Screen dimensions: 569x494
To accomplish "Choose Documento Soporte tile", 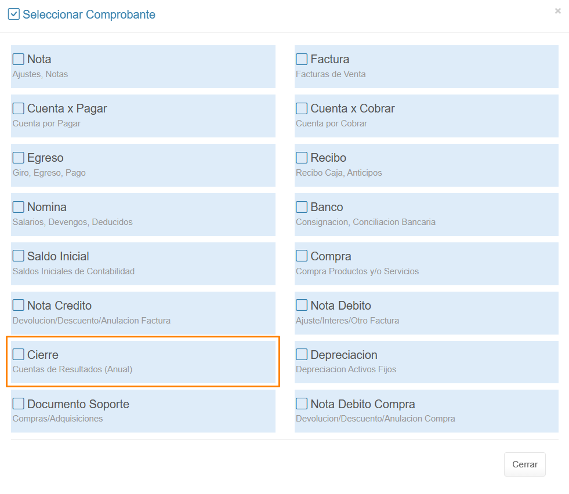I will 143,411.
